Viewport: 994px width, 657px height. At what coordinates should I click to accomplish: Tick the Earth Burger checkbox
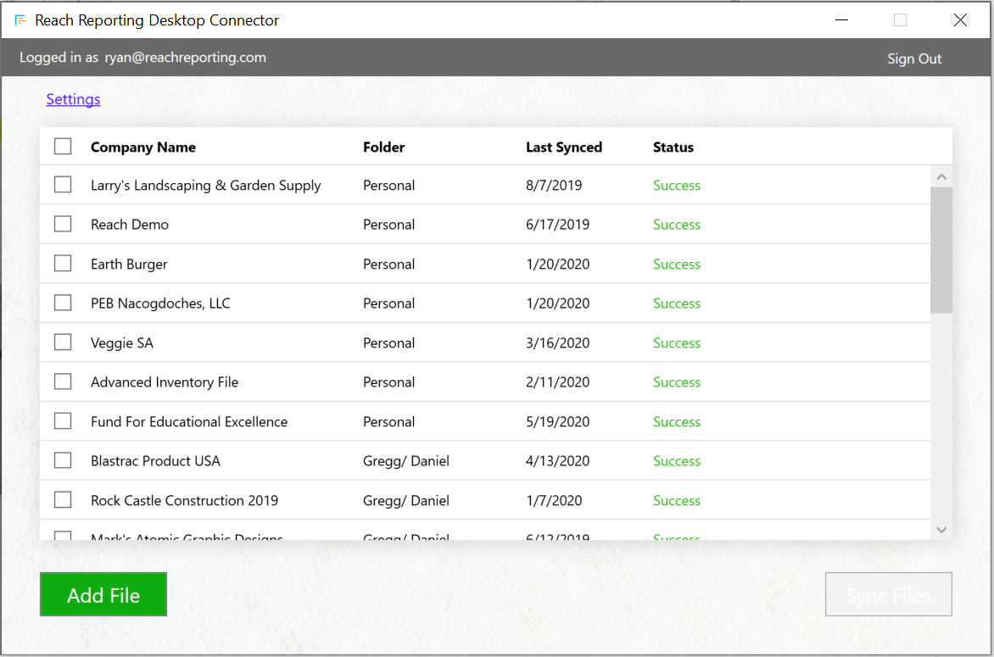[x=63, y=263]
